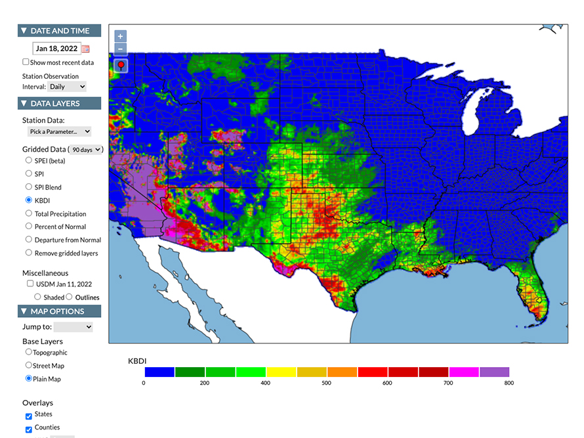Open the Jump to dropdown
Image resolution: width=584 pixels, height=438 pixels.
(x=73, y=326)
